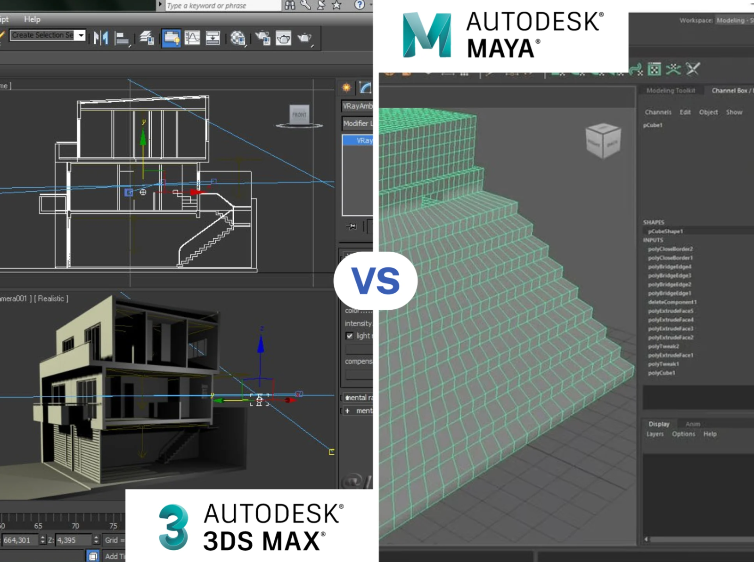Toggle the light checkbox in 3ds Max panel
This screenshot has width=754, height=562.
tap(349, 336)
